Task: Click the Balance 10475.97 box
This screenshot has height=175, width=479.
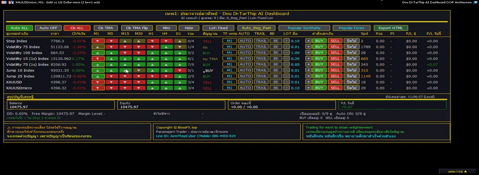Action: coord(61,105)
